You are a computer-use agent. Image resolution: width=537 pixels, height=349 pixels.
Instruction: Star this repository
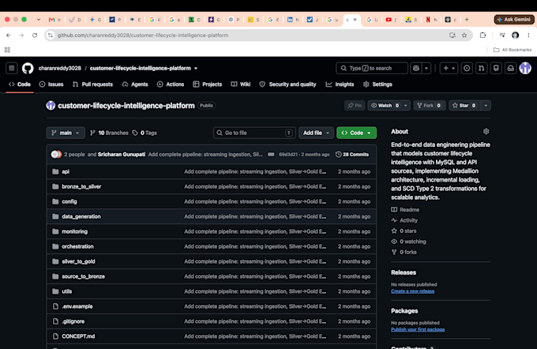[x=464, y=106]
